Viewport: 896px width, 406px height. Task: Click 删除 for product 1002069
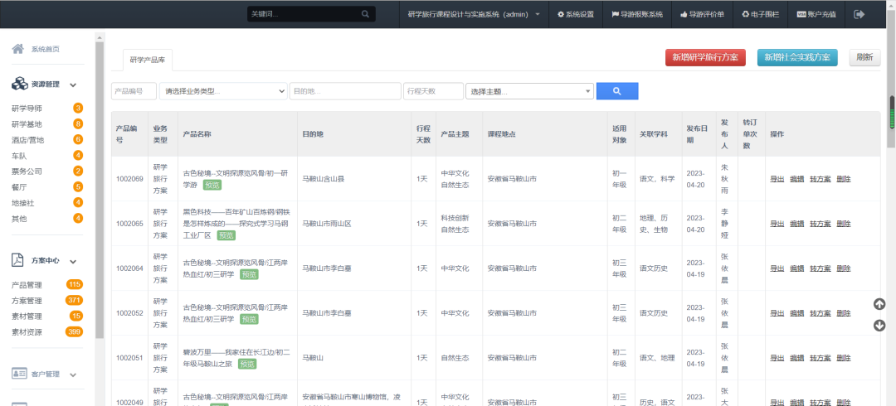coord(844,179)
